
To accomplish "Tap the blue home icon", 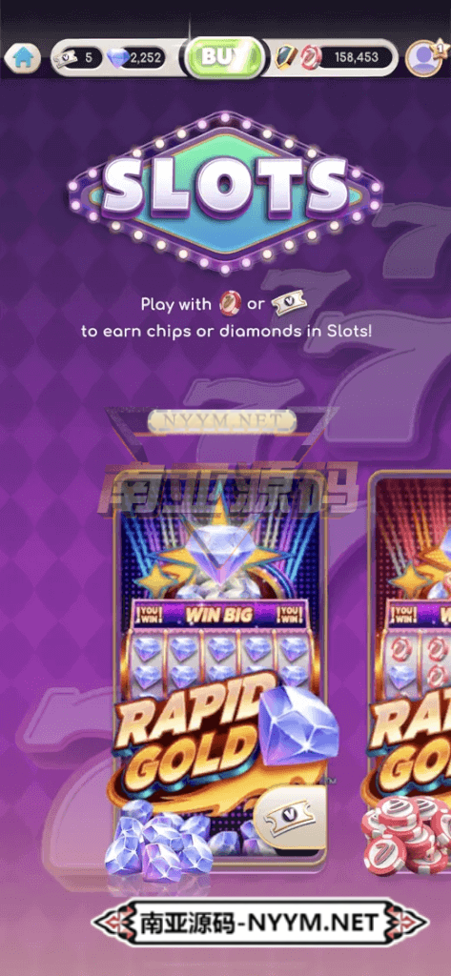I will (x=23, y=58).
